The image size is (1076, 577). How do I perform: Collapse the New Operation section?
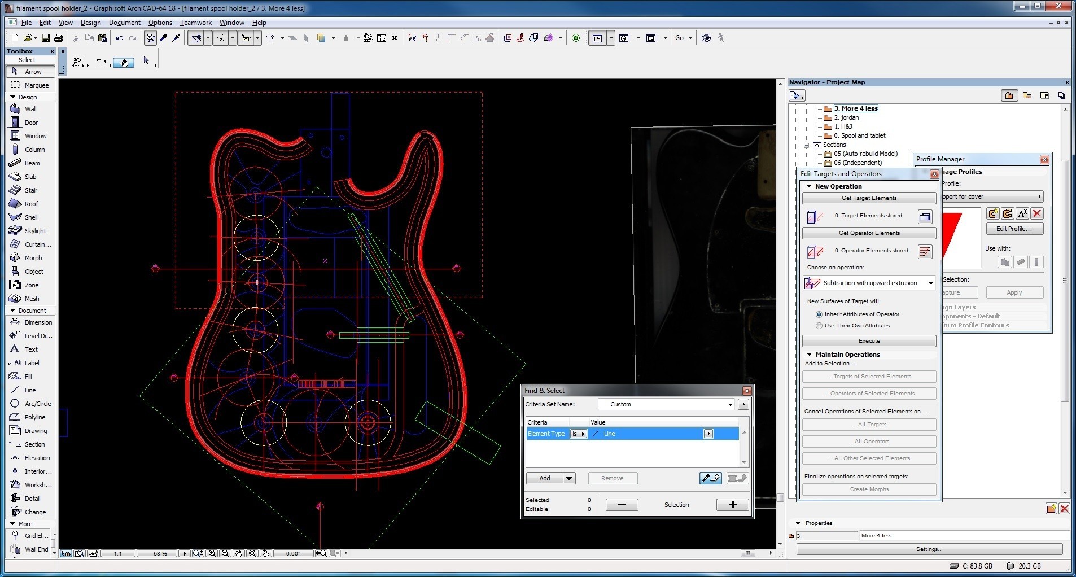click(x=809, y=186)
